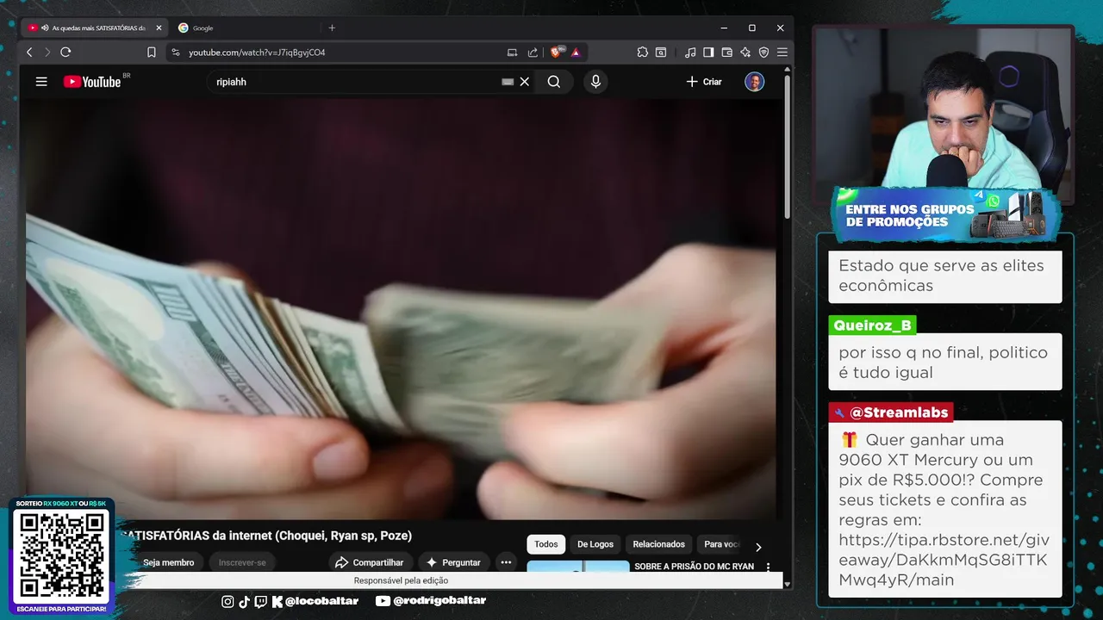Click scrollbar down arrow
Viewport: 1103px width, 620px height.
[787, 584]
